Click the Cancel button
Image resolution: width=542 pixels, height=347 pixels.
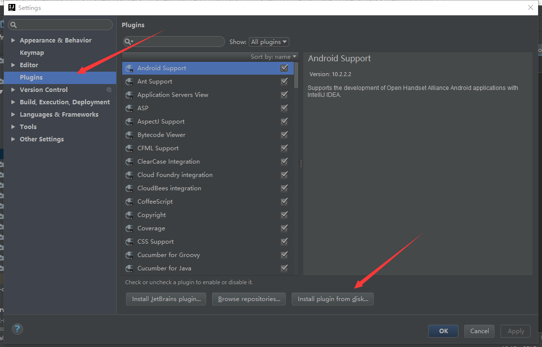point(479,331)
